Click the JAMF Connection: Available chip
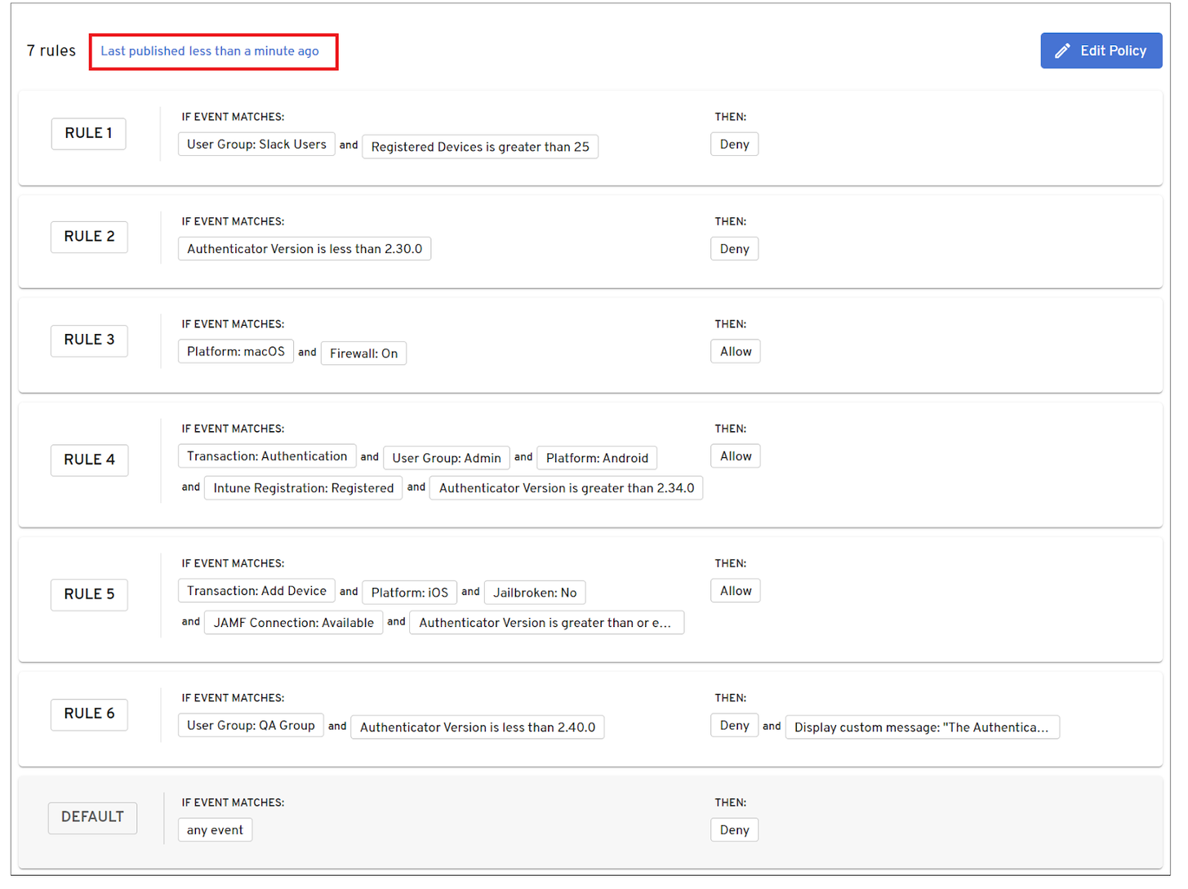Screen dimensions: 1188x889 coord(293,623)
